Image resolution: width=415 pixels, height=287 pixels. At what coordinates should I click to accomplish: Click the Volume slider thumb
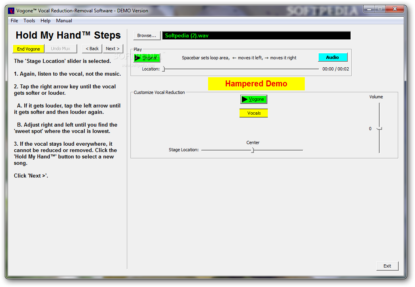[x=380, y=129]
